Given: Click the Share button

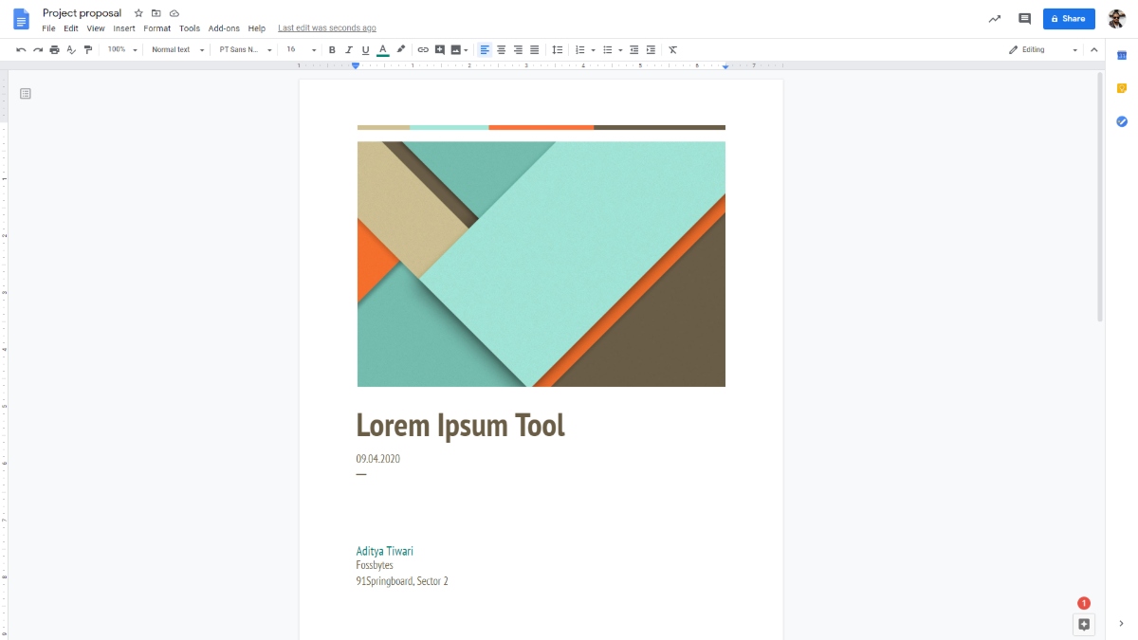Looking at the screenshot, I should 1069,18.
